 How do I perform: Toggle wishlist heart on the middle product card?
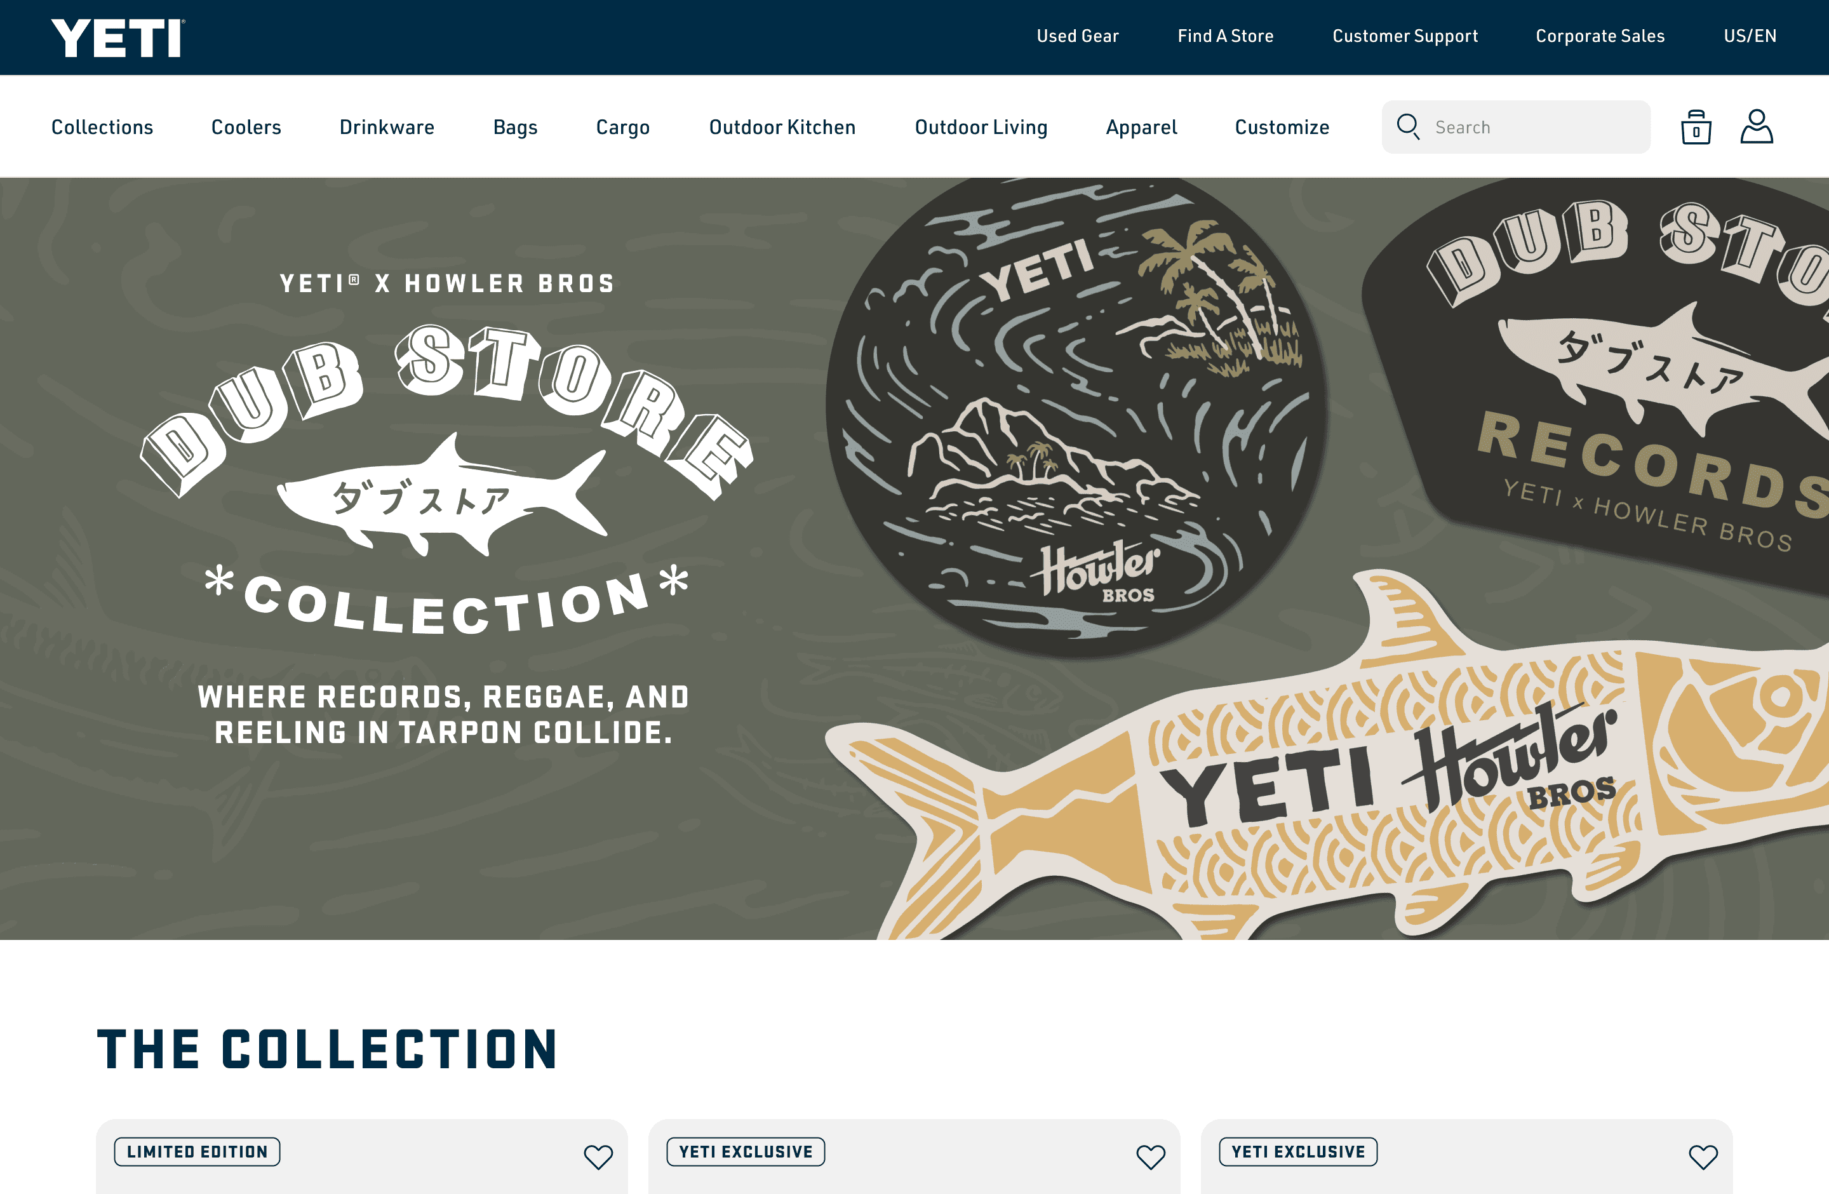point(1151,1157)
